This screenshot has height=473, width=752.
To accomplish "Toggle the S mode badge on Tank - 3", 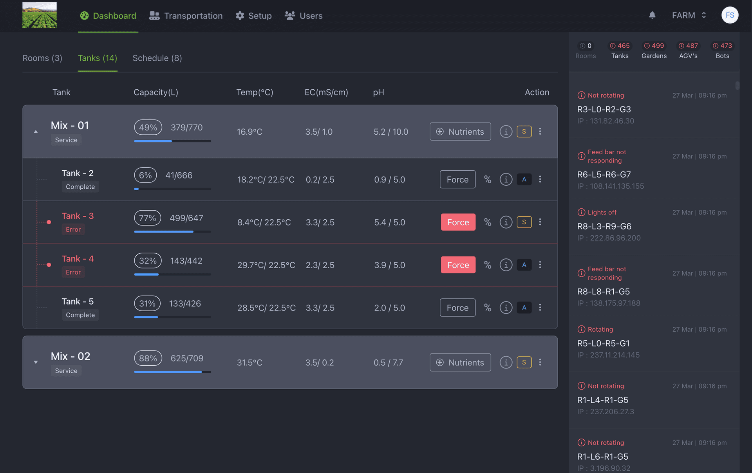I will (x=524, y=222).
